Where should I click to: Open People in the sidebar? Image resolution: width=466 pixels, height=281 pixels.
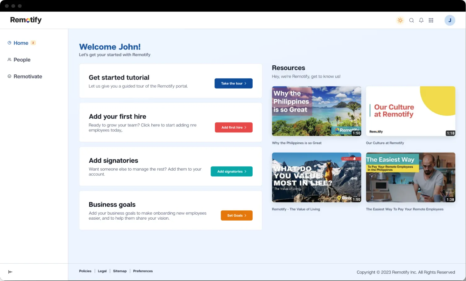pyautogui.click(x=22, y=60)
